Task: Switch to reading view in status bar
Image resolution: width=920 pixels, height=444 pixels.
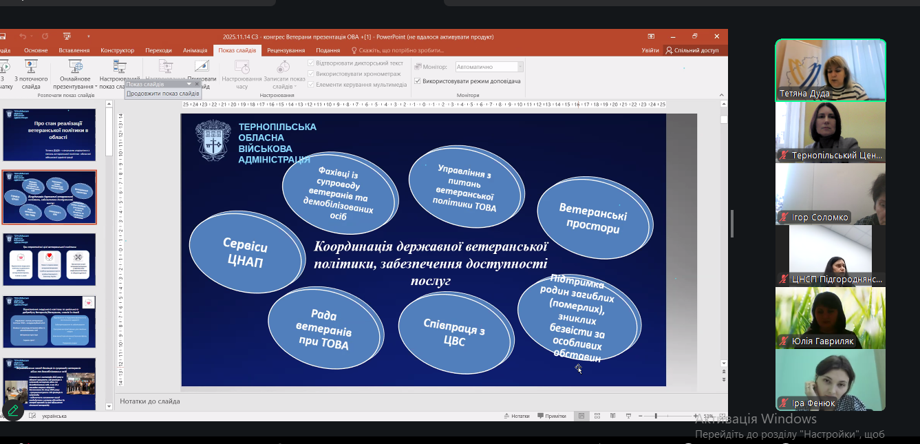Action: coord(612,416)
